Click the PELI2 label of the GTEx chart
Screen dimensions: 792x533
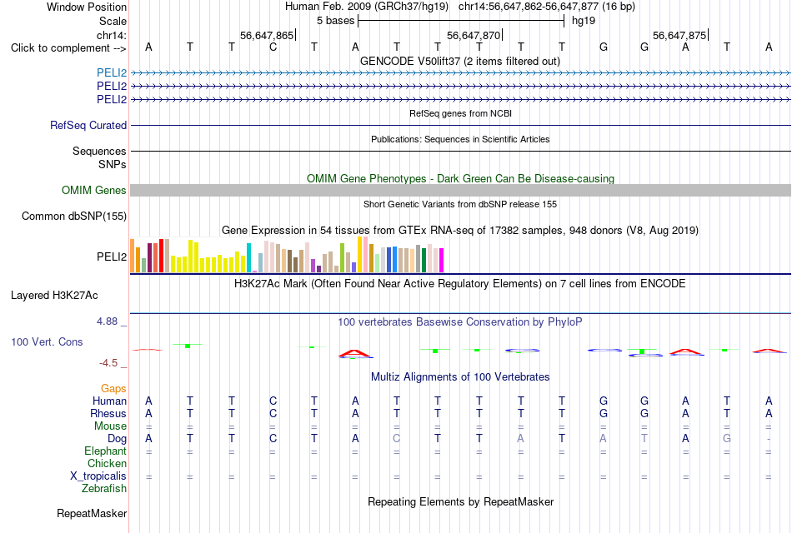click(x=112, y=257)
